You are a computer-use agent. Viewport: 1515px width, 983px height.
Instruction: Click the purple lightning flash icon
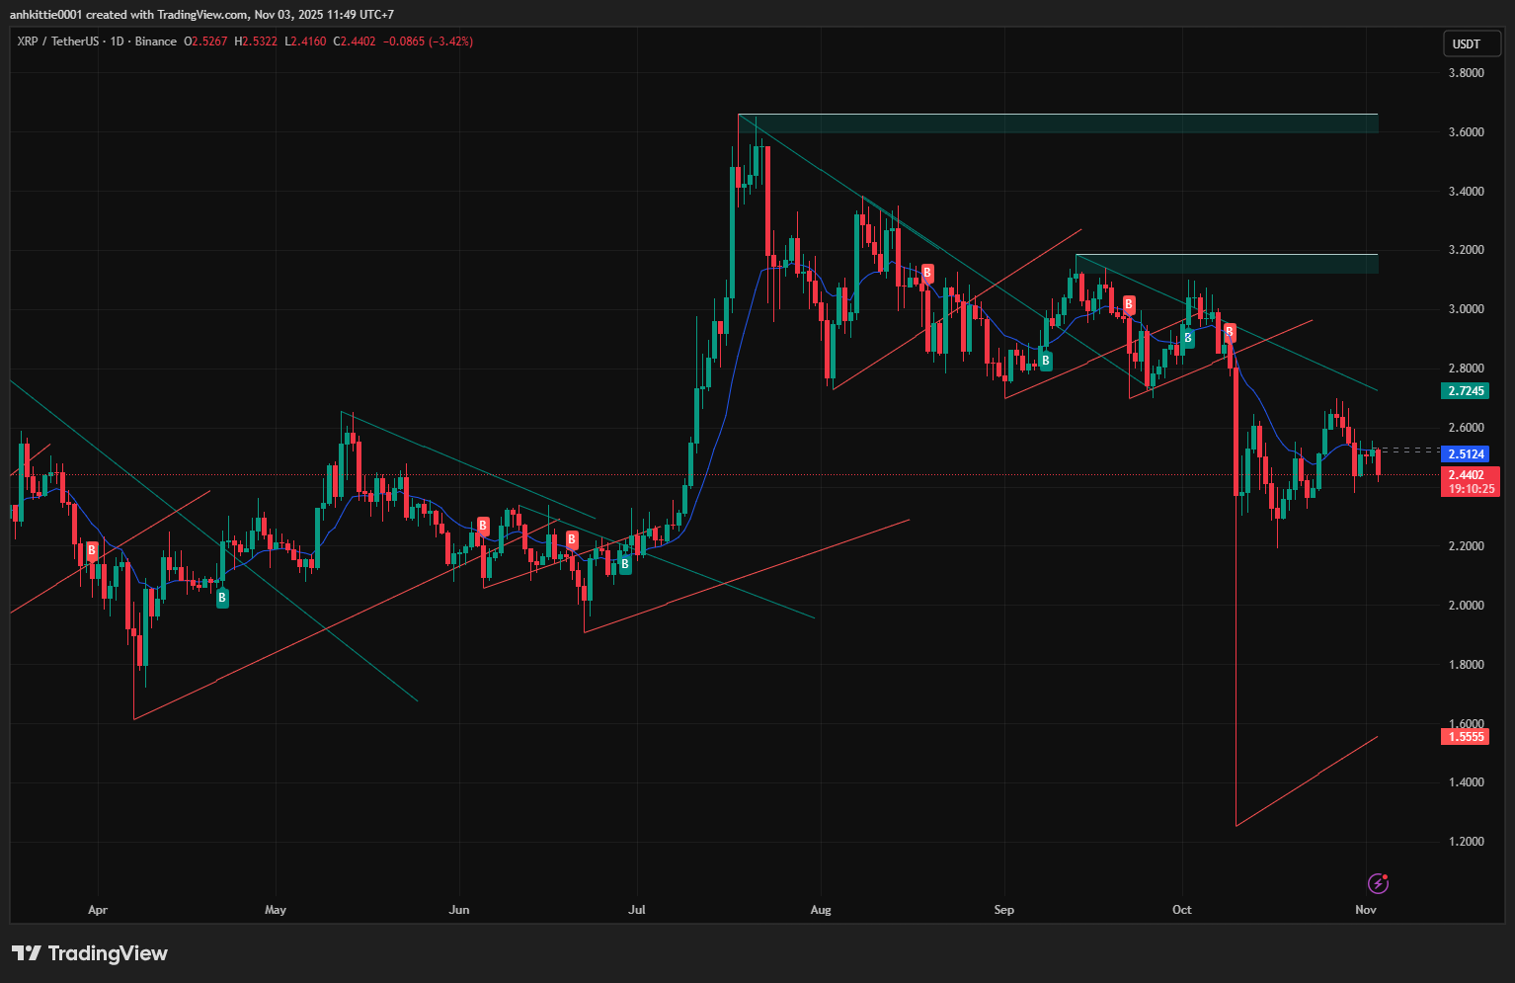1378,882
